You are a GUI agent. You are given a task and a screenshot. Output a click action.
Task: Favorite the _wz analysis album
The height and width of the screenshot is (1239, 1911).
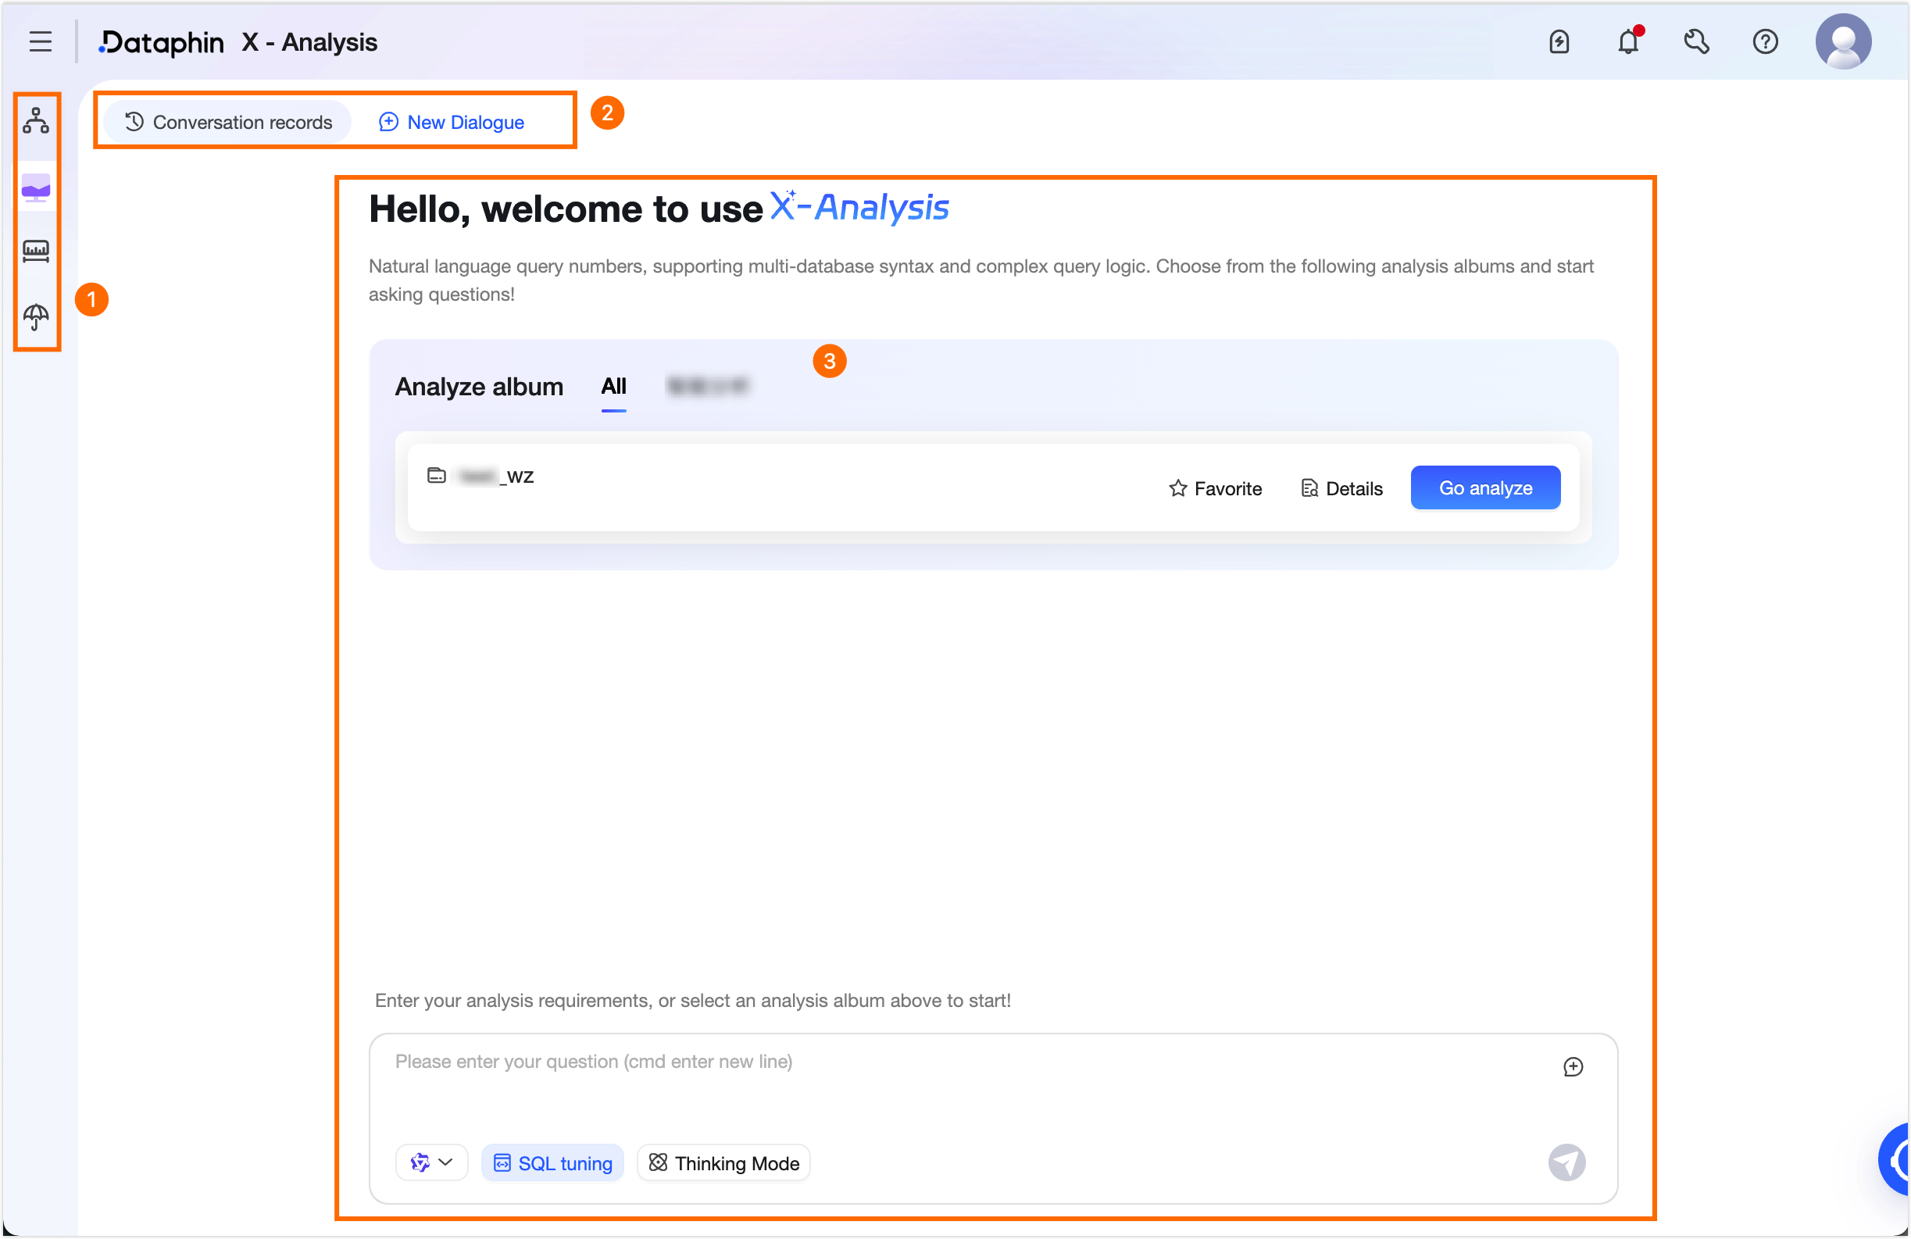click(1215, 488)
